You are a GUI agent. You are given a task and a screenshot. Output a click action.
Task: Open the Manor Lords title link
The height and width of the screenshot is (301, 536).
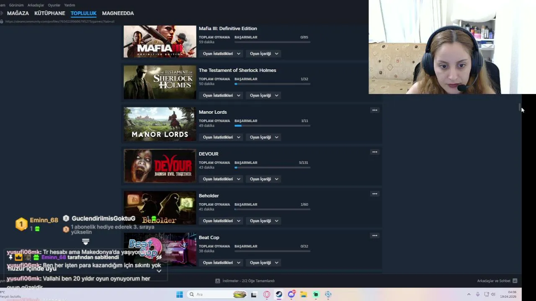tap(213, 112)
